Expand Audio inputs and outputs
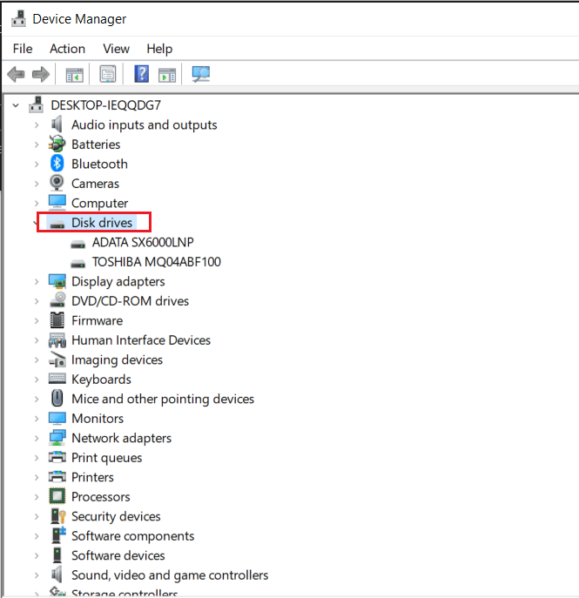Image resolution: width=579 pixels, height=598 pixels. coord(36,124)
